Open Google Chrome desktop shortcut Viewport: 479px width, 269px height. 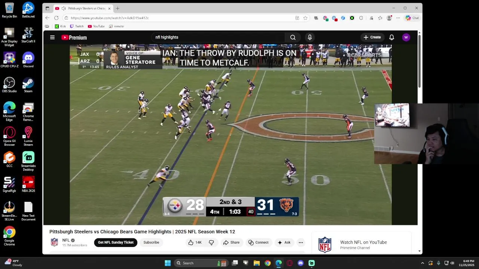coord(9,236)
